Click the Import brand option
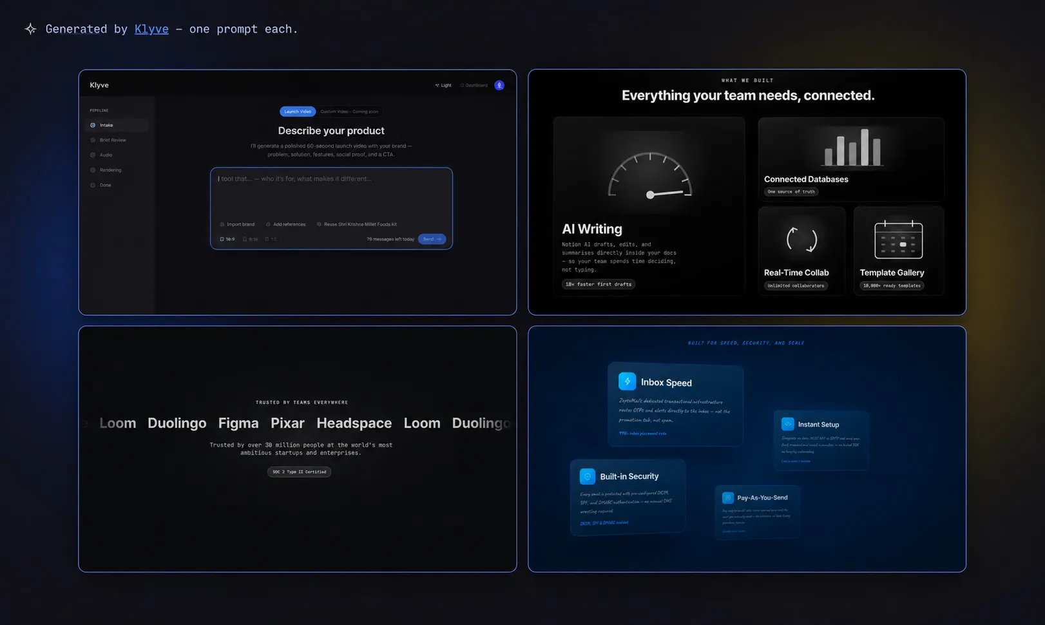1045x625 pixels. [237, 224]
